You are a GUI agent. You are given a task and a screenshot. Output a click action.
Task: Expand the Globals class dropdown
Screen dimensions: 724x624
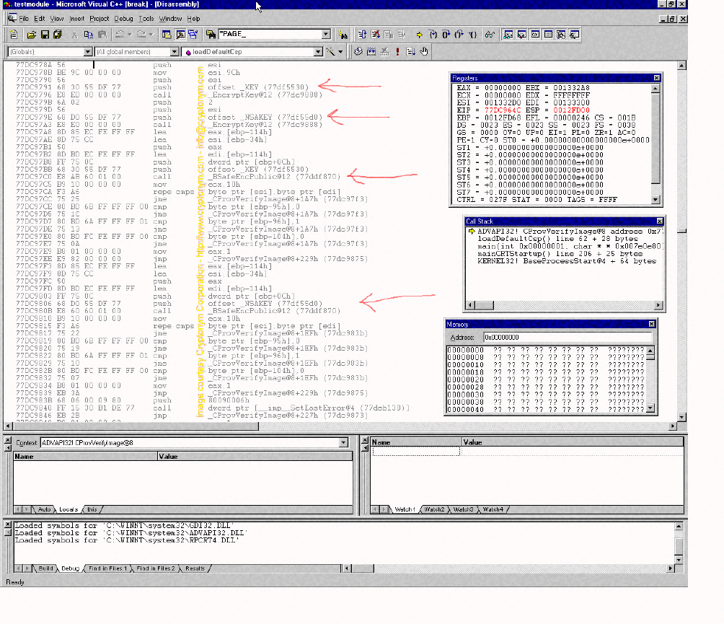tap(88, 52)
